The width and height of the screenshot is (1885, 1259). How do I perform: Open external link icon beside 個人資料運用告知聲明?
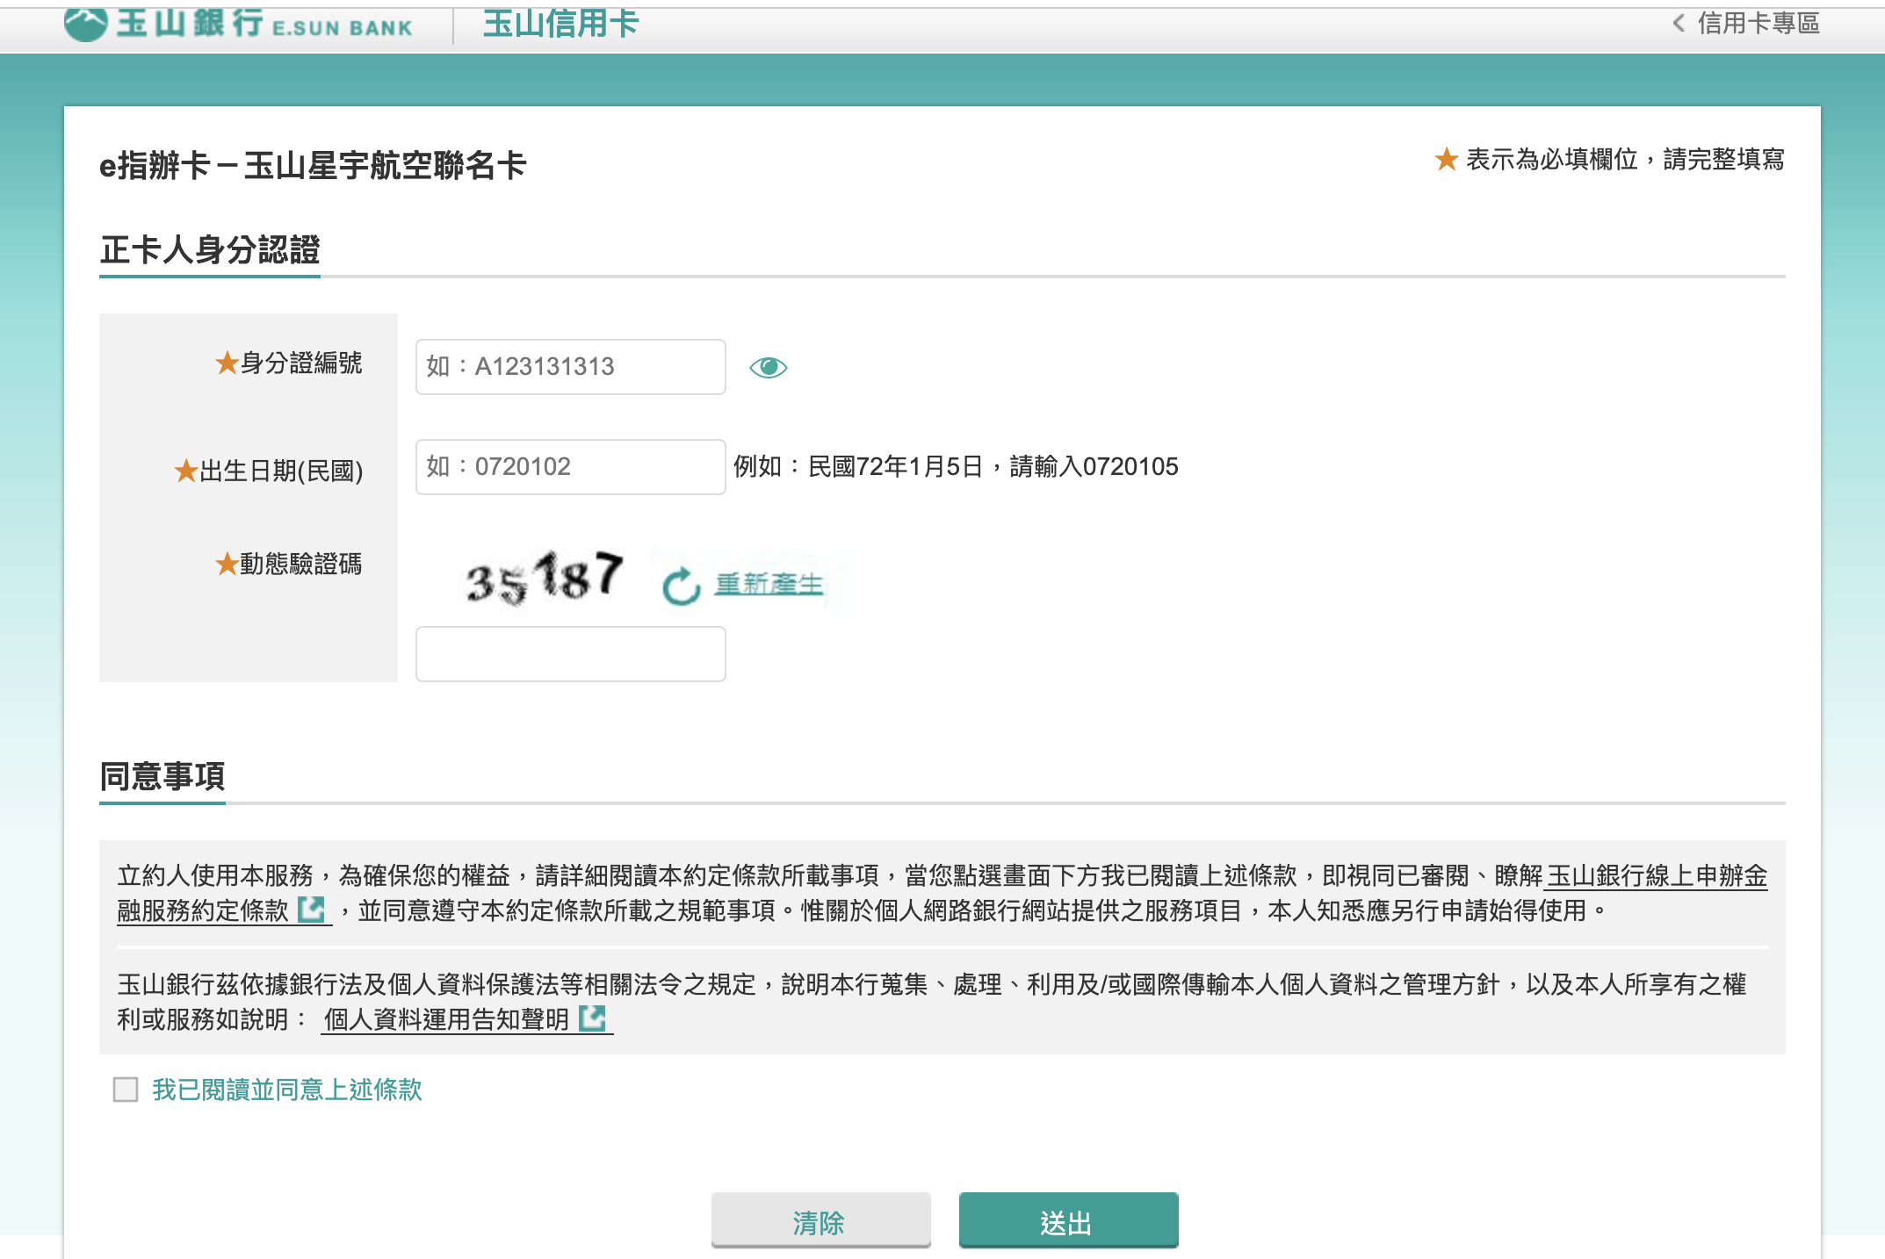593,1018
